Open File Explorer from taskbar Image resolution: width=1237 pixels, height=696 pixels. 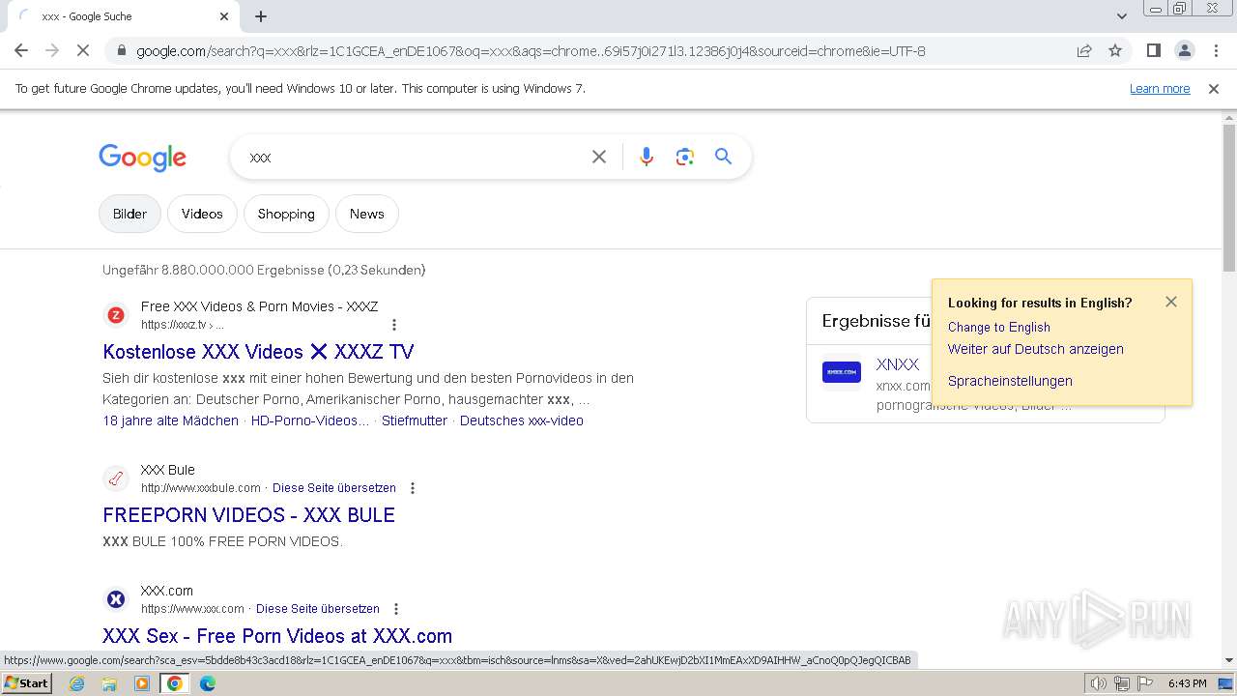(109, 683)
